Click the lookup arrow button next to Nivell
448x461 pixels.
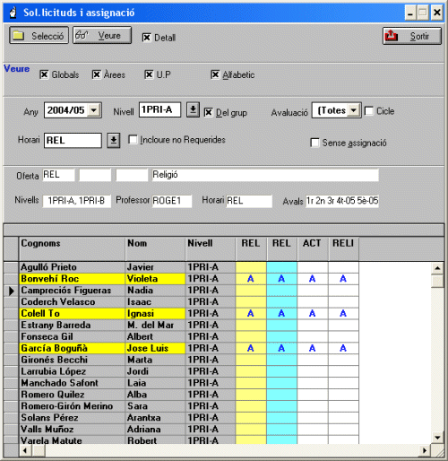coord(194,109)
